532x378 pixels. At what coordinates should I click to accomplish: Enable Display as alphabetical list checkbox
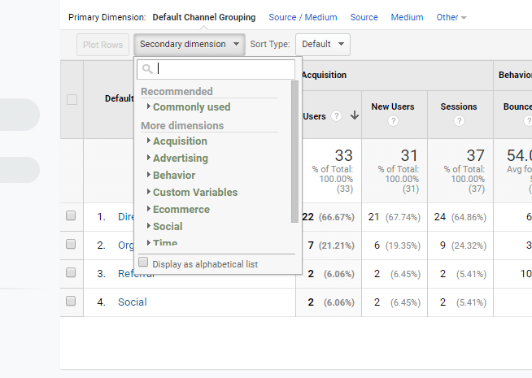tap(144, 263)
